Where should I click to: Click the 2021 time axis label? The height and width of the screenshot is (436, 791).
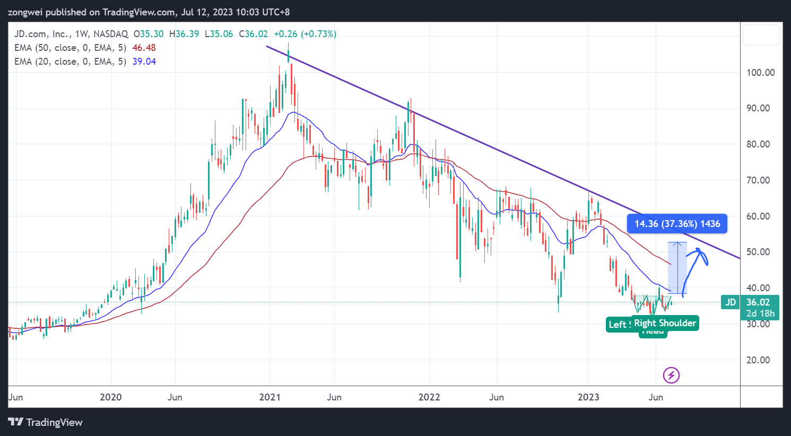(x=270, y=397)
